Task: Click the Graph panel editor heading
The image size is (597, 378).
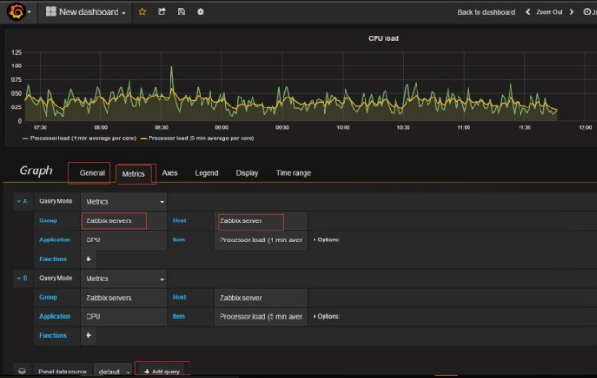Action: click(36, 170)
